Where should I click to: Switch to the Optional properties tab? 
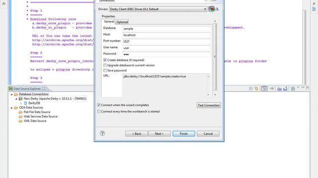[x=122, y=22]
